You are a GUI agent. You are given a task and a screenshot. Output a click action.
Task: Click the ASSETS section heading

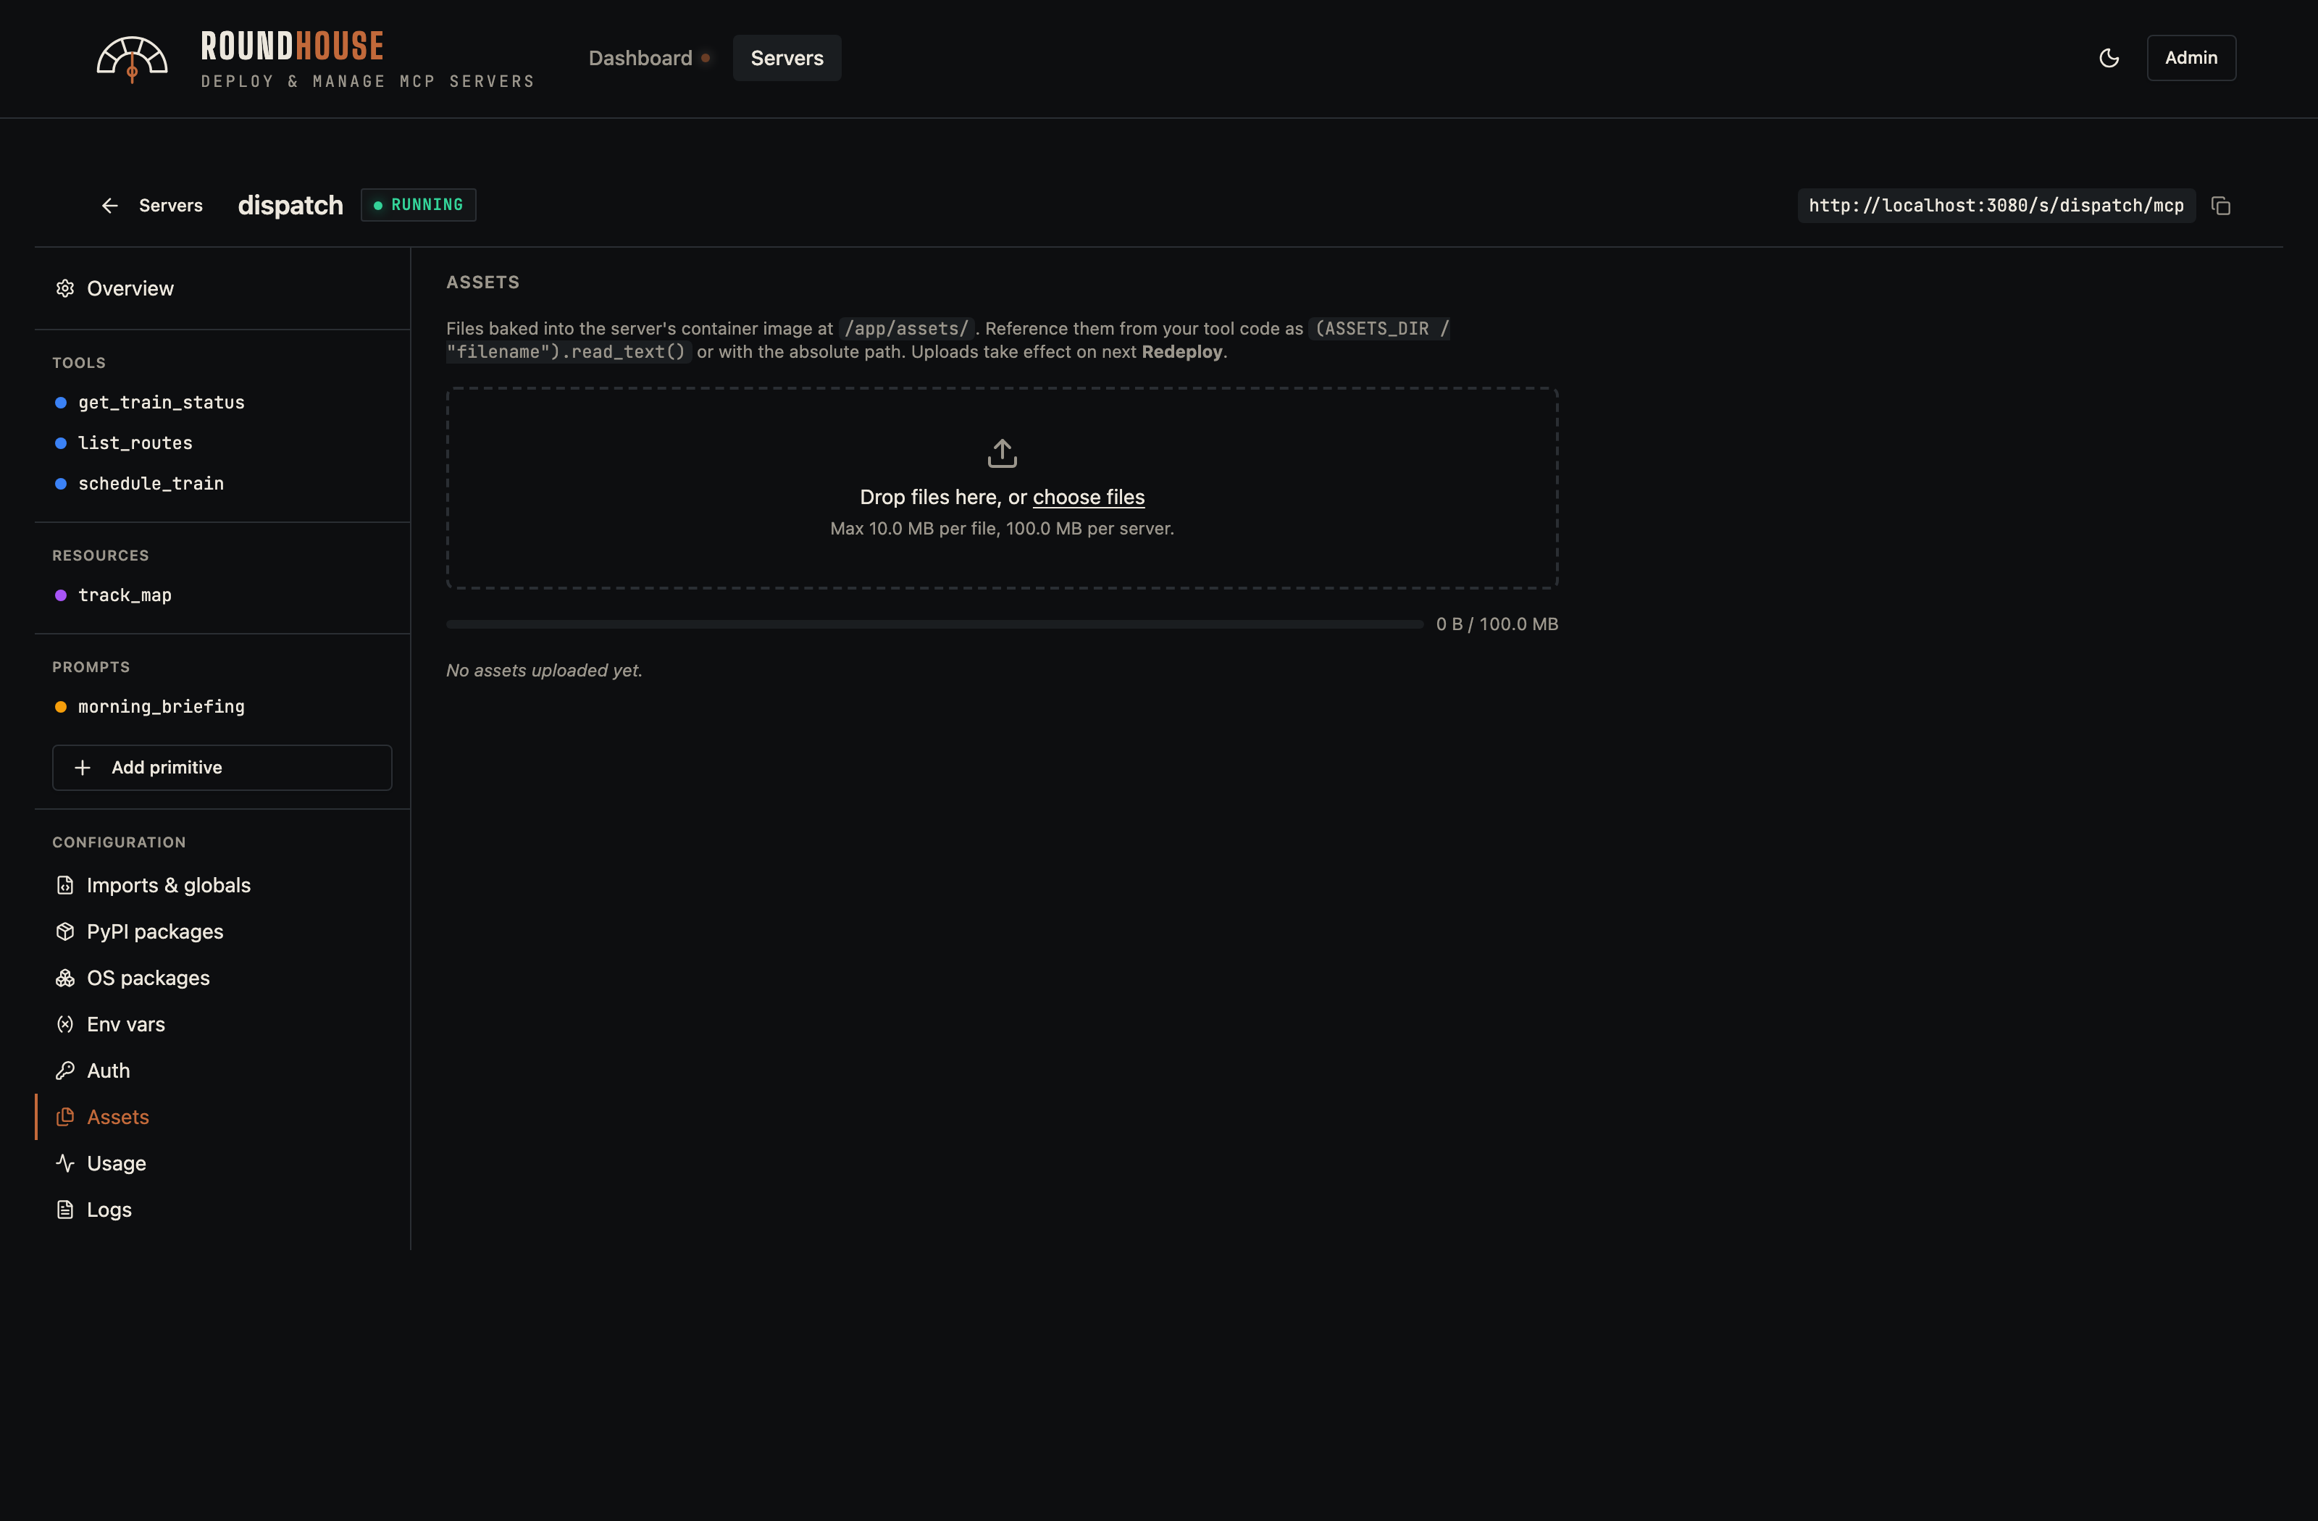483,282
